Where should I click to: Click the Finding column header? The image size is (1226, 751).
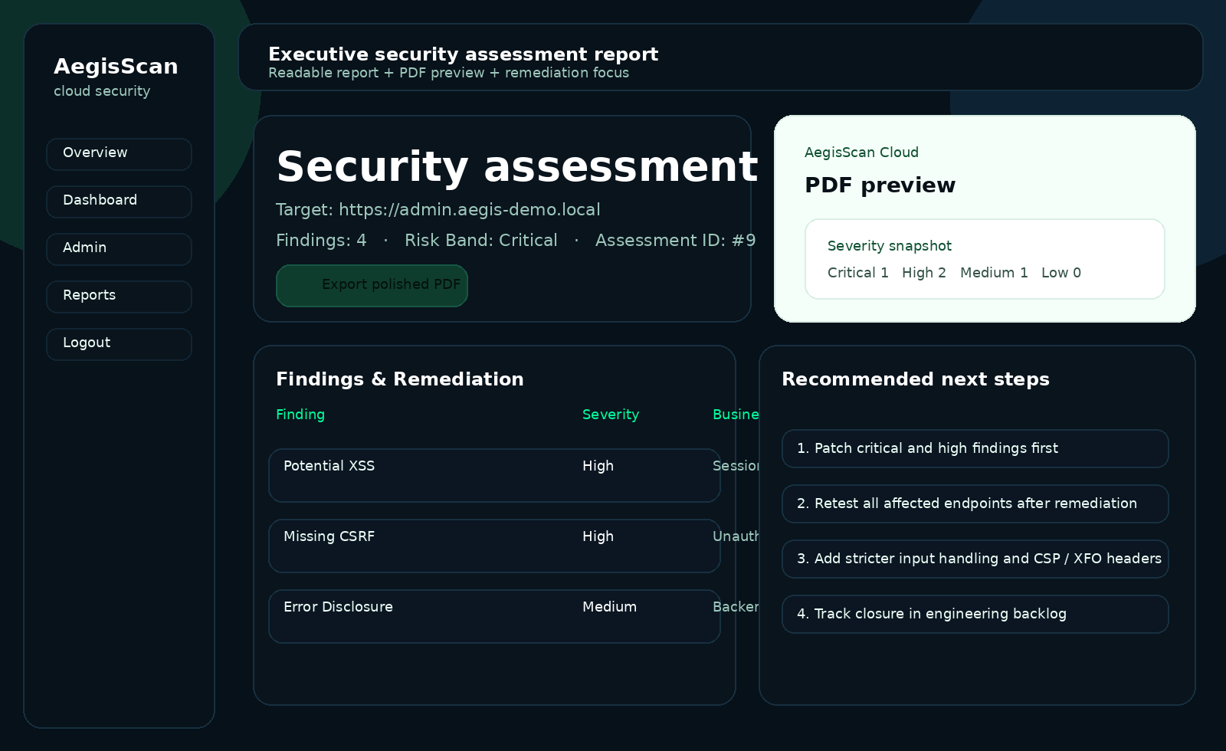coord(300,415)
